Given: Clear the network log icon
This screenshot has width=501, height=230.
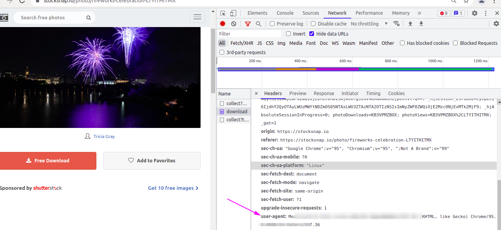Looking at the screenshot, I should [x=233, y=24].
